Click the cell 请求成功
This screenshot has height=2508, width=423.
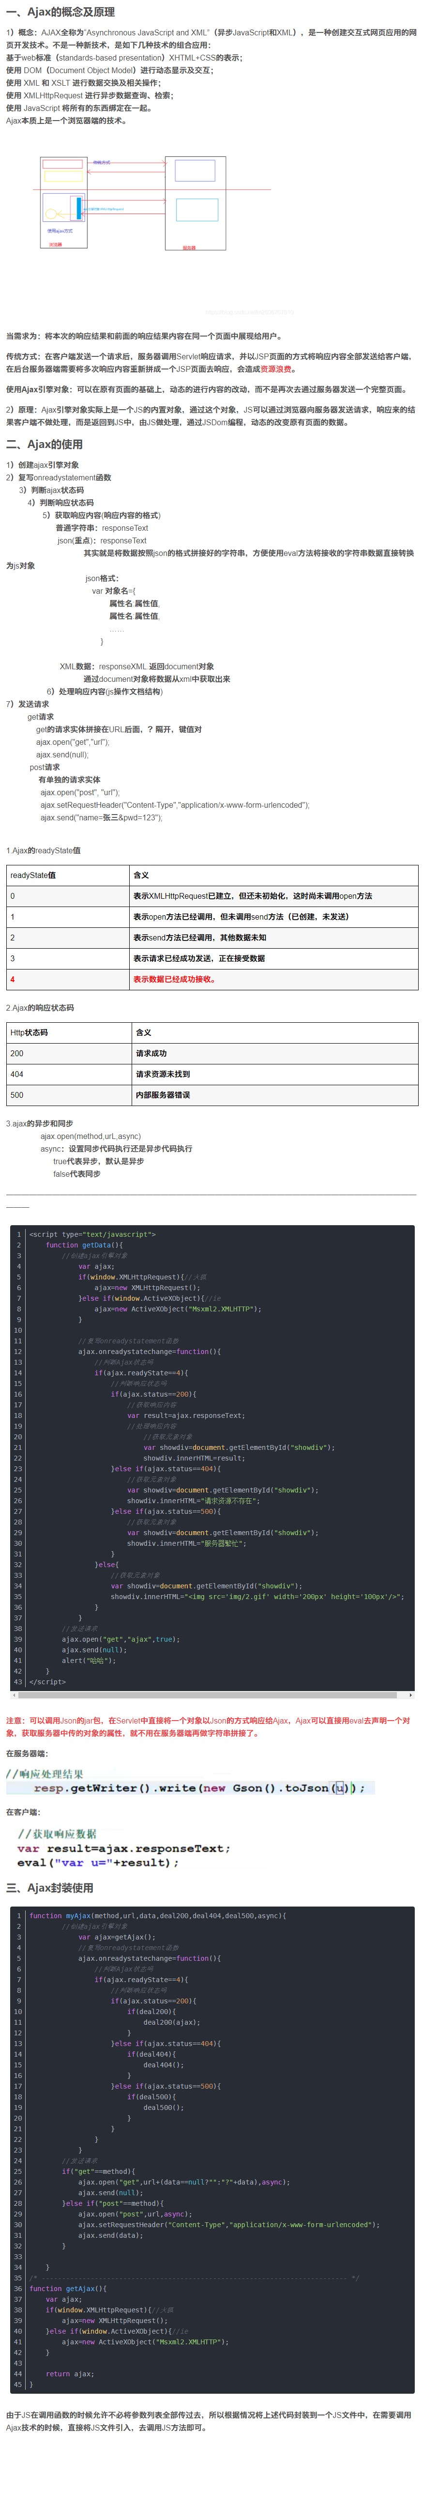pyautogui.click(x=275, y=1053)
